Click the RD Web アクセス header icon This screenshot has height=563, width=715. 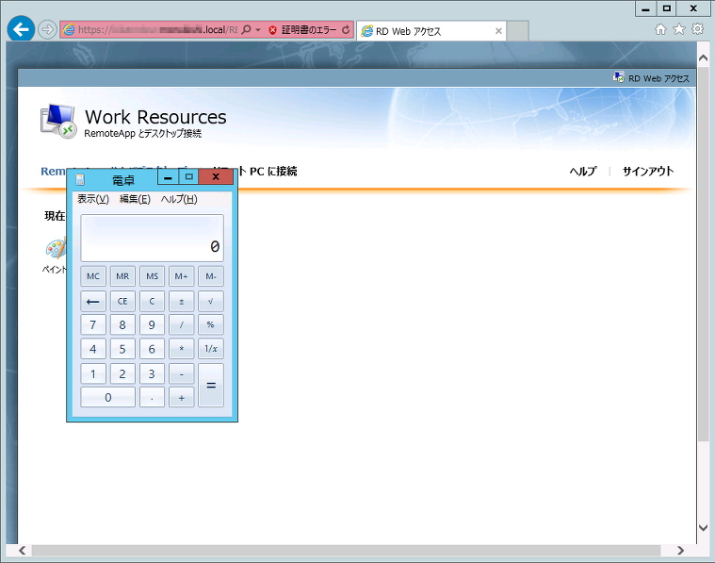pos(618,77)
